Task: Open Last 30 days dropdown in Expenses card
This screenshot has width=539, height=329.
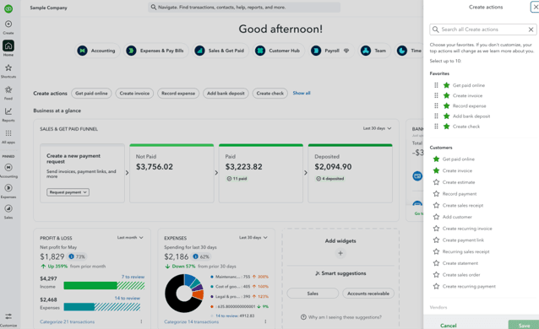Action: [253, 238]
